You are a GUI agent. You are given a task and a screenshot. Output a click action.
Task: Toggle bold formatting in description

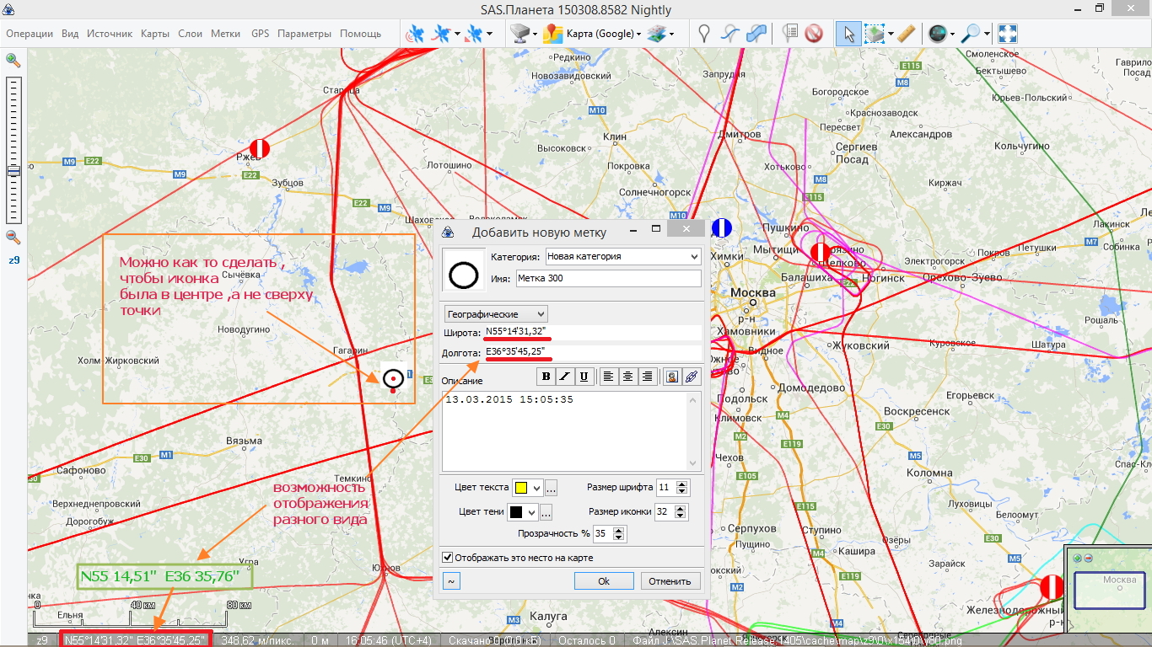(x=546, y=377)
